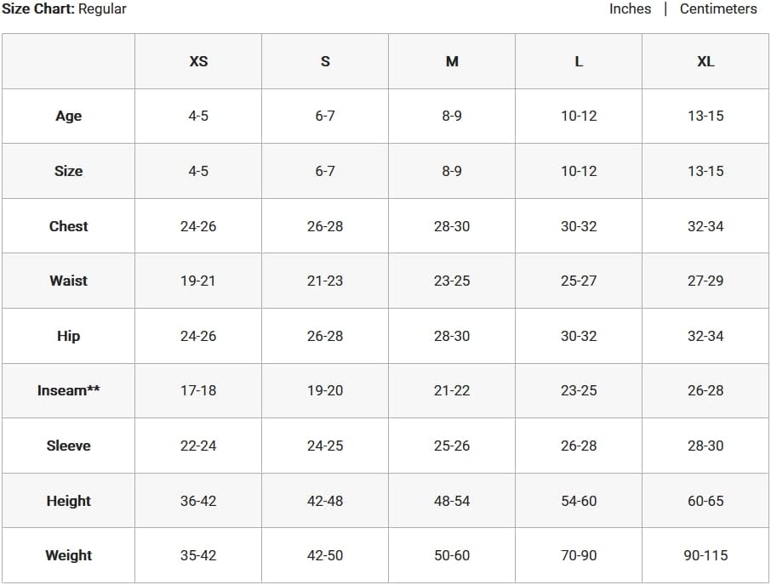The width and height of the screenshot is (771, 585).
Task: Select the S column header
Action: click(325, 61)
